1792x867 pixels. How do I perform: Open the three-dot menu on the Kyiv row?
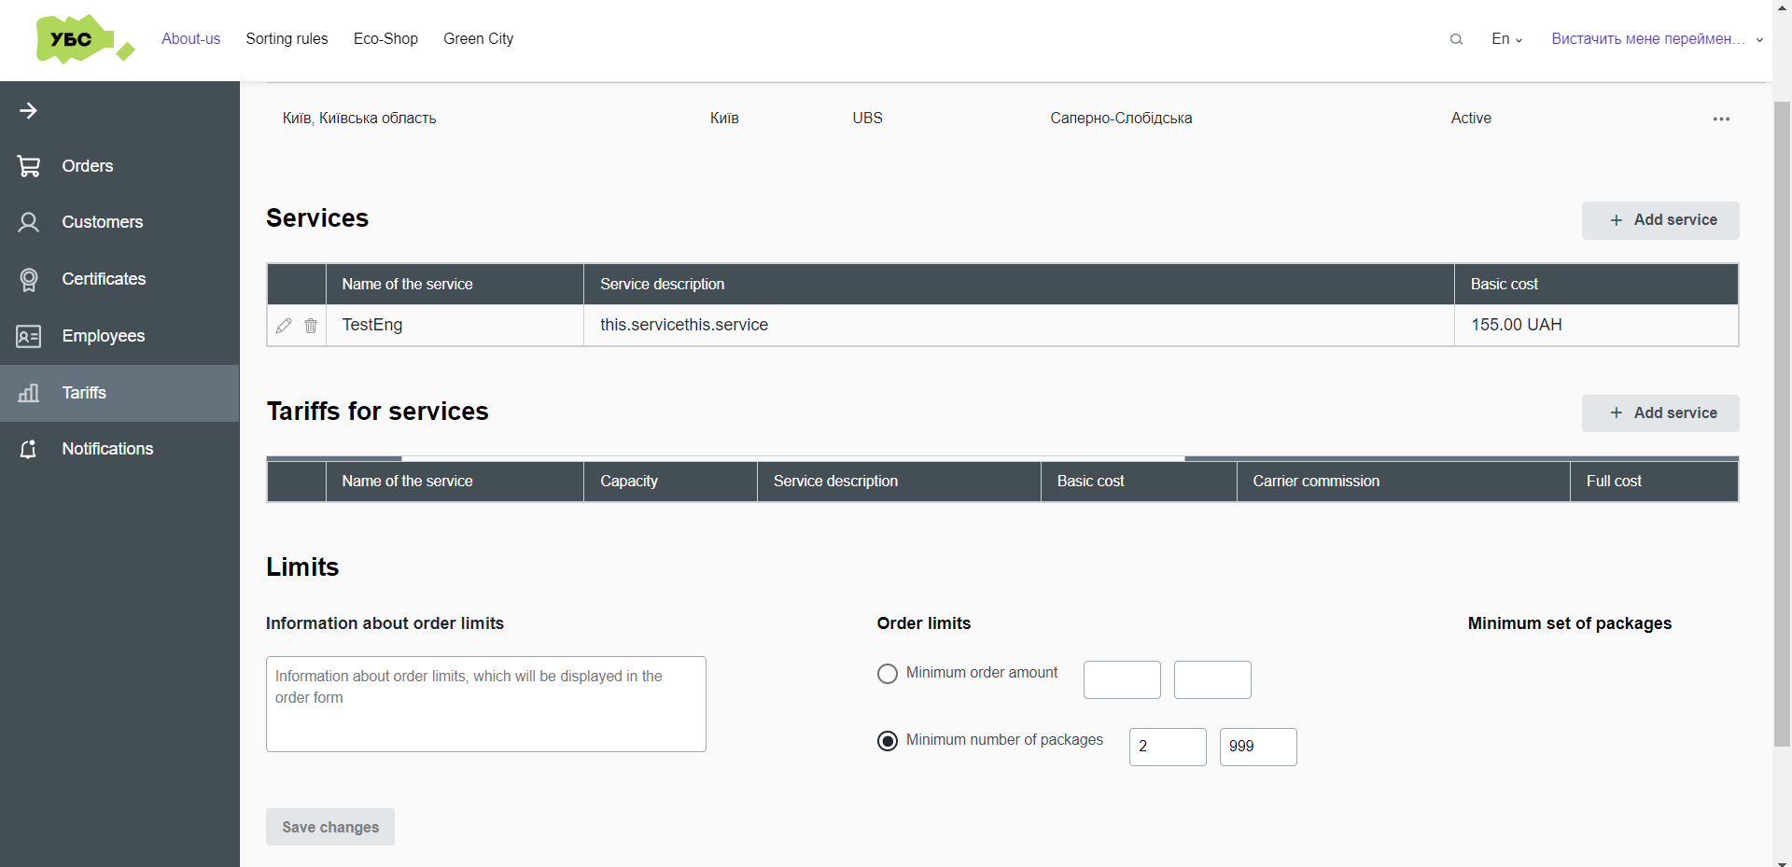1721,119
